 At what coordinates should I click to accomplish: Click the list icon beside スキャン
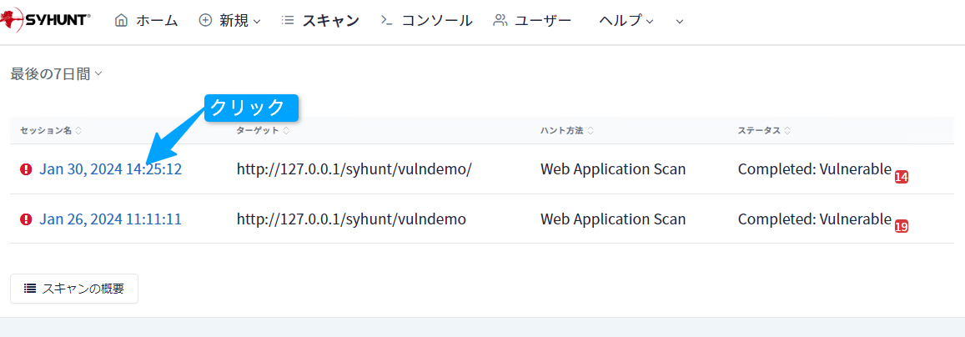(x=288, y=20)
